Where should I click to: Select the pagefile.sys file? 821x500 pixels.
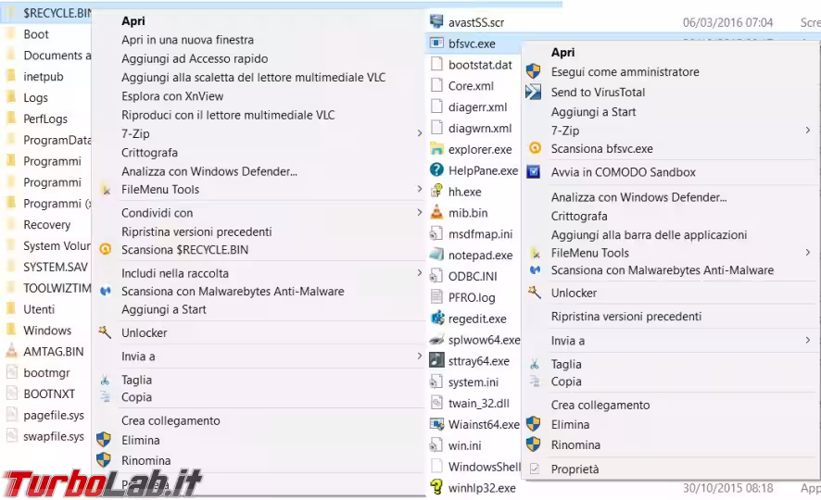54,415
